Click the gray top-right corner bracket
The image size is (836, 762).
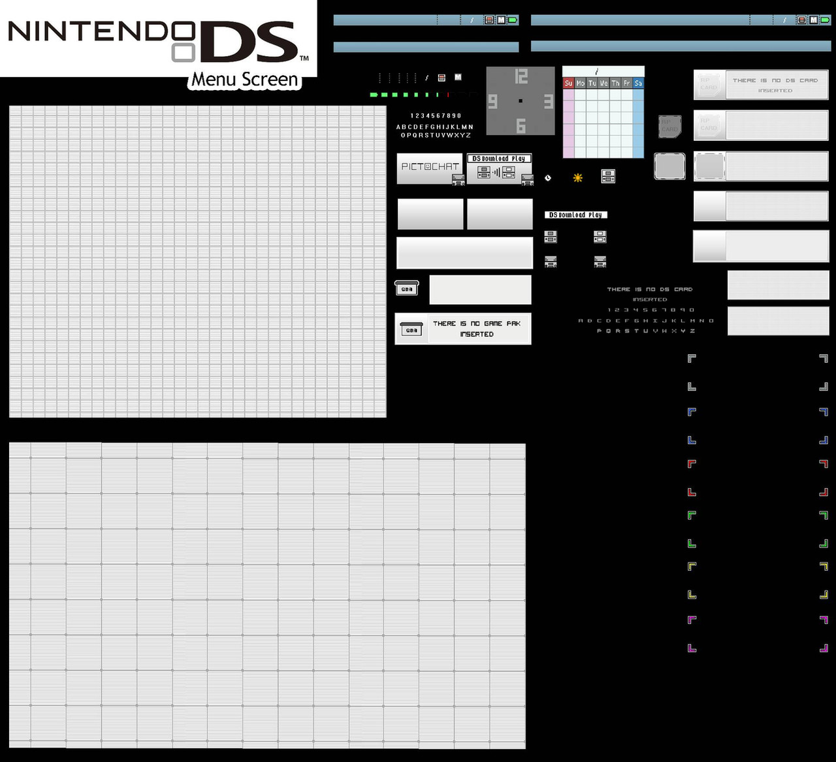pos(824,358)
